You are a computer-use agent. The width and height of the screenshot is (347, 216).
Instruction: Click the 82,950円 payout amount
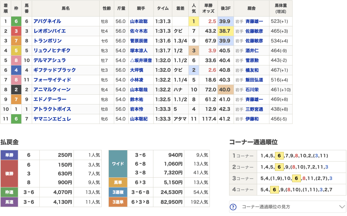coord(171,202)
